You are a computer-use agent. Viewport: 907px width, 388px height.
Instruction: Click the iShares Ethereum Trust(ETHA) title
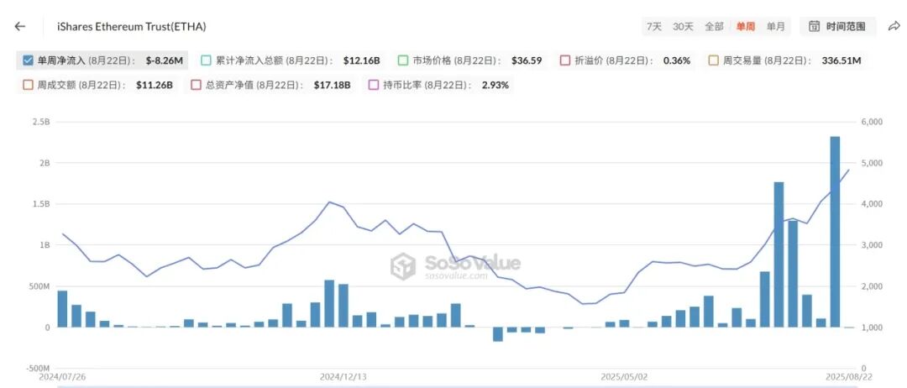131,26
